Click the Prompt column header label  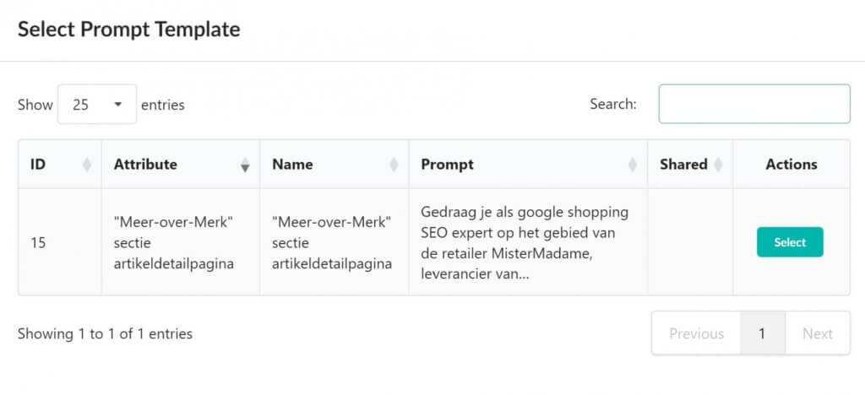point(447,165)
